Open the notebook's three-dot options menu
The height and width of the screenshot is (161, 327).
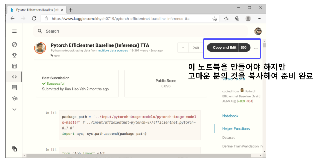[256, 48]
